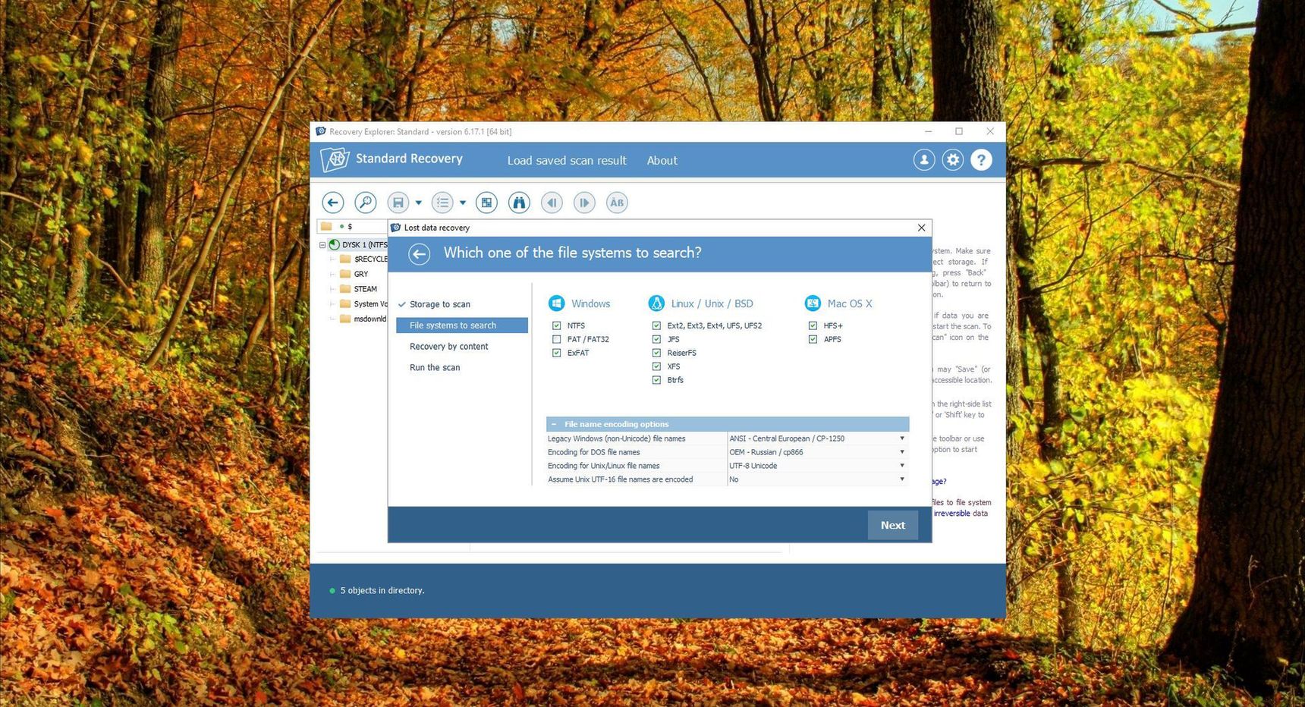The width and height of the screenshot is (1305, 707).
Task: Toggle Ext2, Ext3, Ext4, UFS, UFS2 checkbox
Action: click(x=656, y=325)
